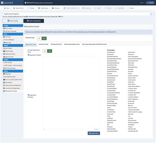Viewport: 156px width, 143px height.
Task: Click Create Article Configuration file icon
Action: point(4,85)
